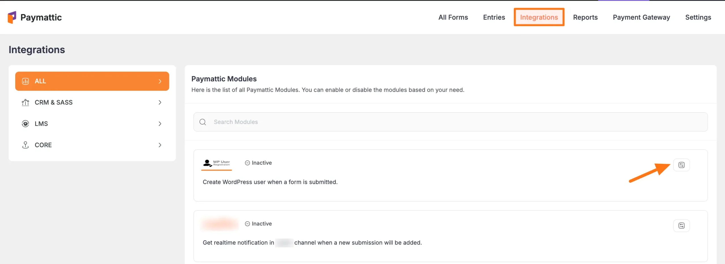Select the ALL category chart icon
This screenshot has width=725, height=264.
click(x=25, y=81)
